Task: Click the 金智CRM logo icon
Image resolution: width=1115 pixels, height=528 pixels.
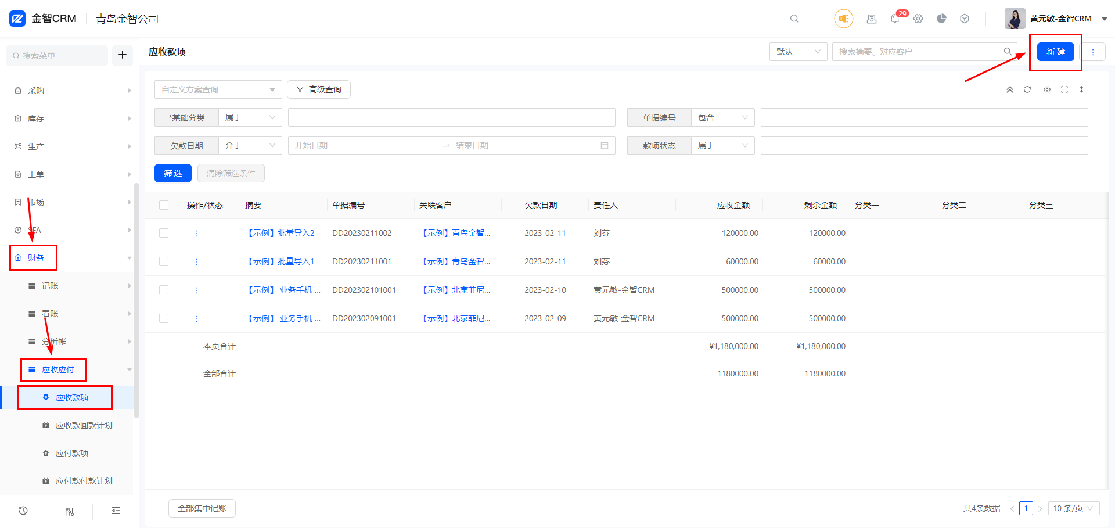Action: [x=17, y=19]
